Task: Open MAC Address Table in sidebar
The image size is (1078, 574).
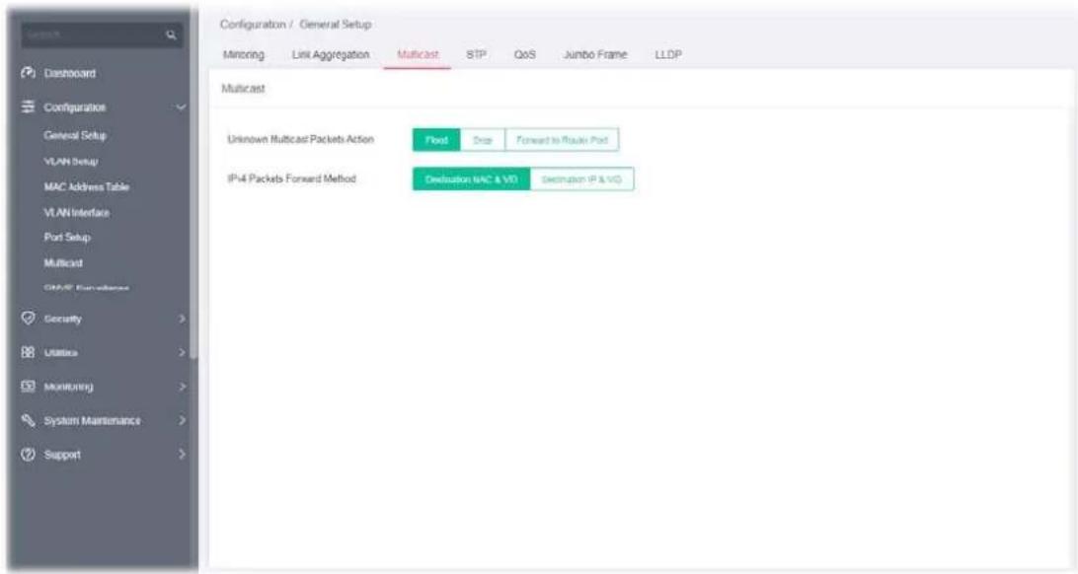Action: tap(86, 186)
